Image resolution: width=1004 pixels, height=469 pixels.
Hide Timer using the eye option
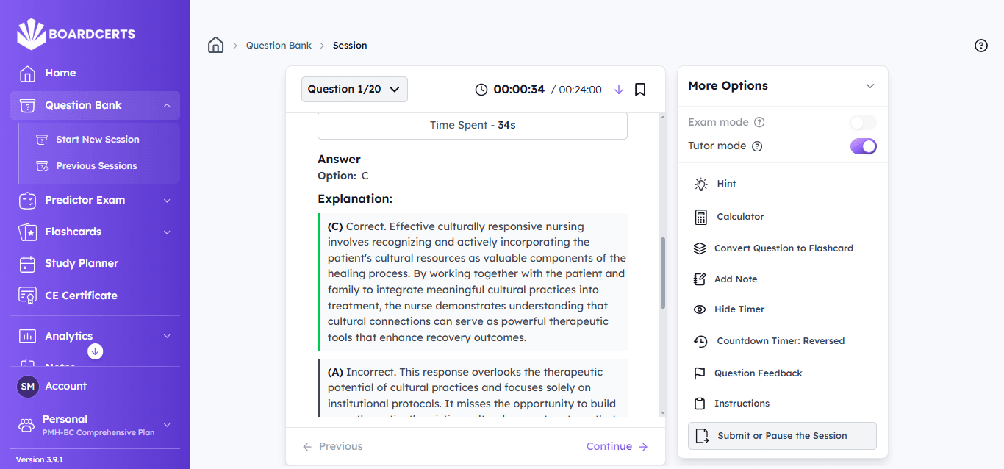(x=739, y=309)
